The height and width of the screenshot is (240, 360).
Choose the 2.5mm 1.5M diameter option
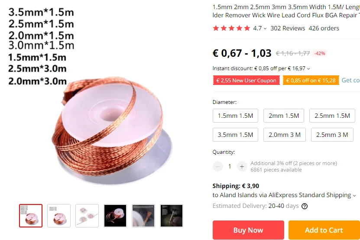(332, 116)
